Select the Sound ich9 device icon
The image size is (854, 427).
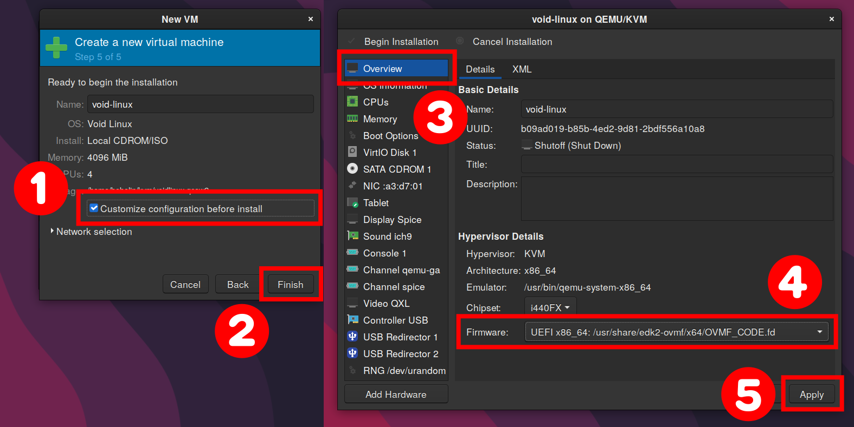(x=352, y=236)
